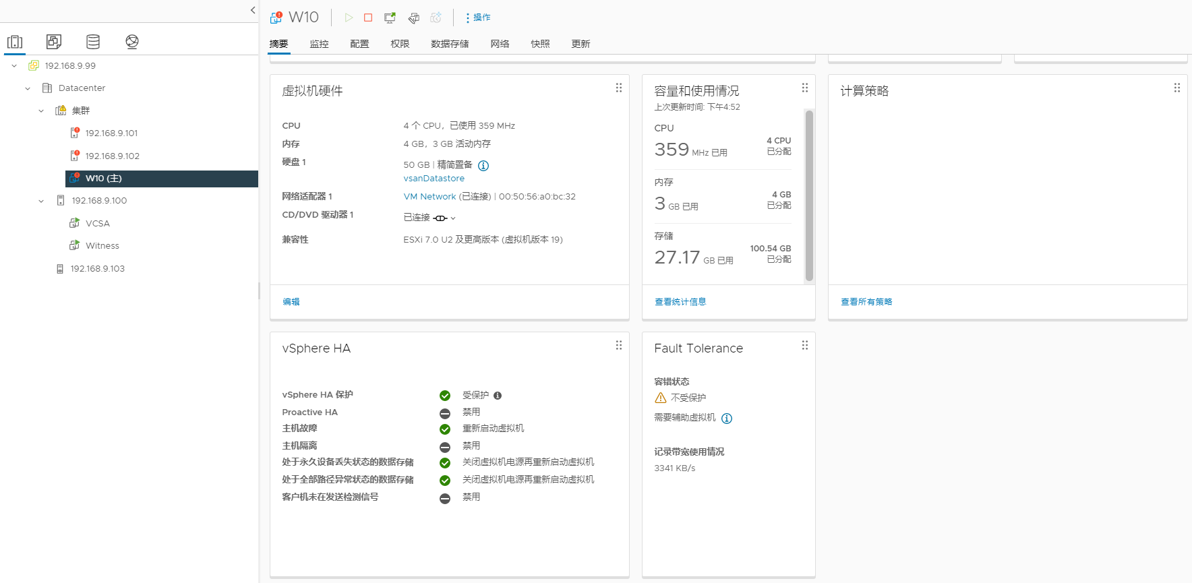The image size is (1192, 583).
Task: Select host 192.168.9.101 in tree
Action: (111, 133)
